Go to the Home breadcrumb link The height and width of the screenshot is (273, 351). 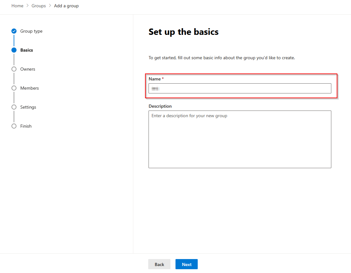click(x=17, y=6)
